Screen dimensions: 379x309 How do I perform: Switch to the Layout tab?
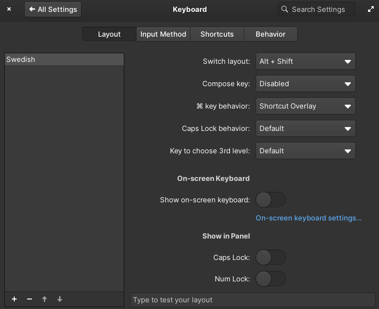coord(109,34)
